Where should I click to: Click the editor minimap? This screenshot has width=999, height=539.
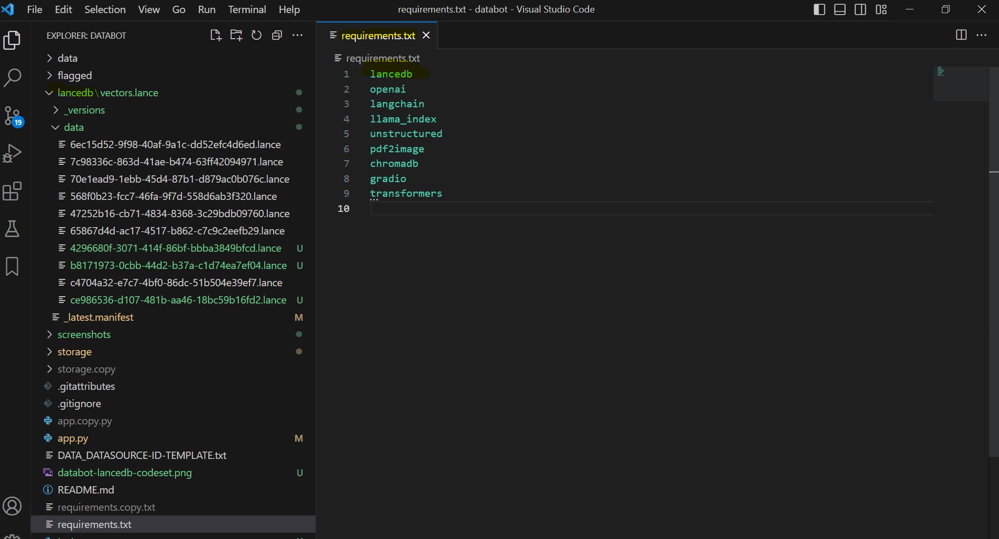(960, 84)
